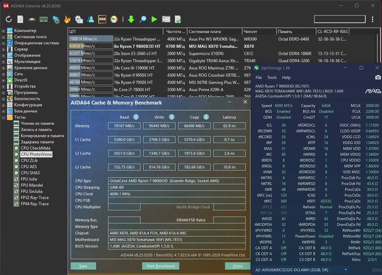Expand the Хранение данных tree node

(x=3, y=67)
